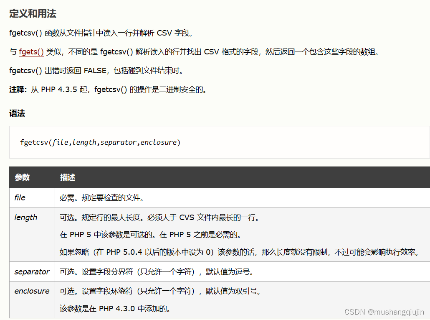
Task: Click paragraph fgetcsv() 出错时返回 FALSE
Action: click(96, 70)
